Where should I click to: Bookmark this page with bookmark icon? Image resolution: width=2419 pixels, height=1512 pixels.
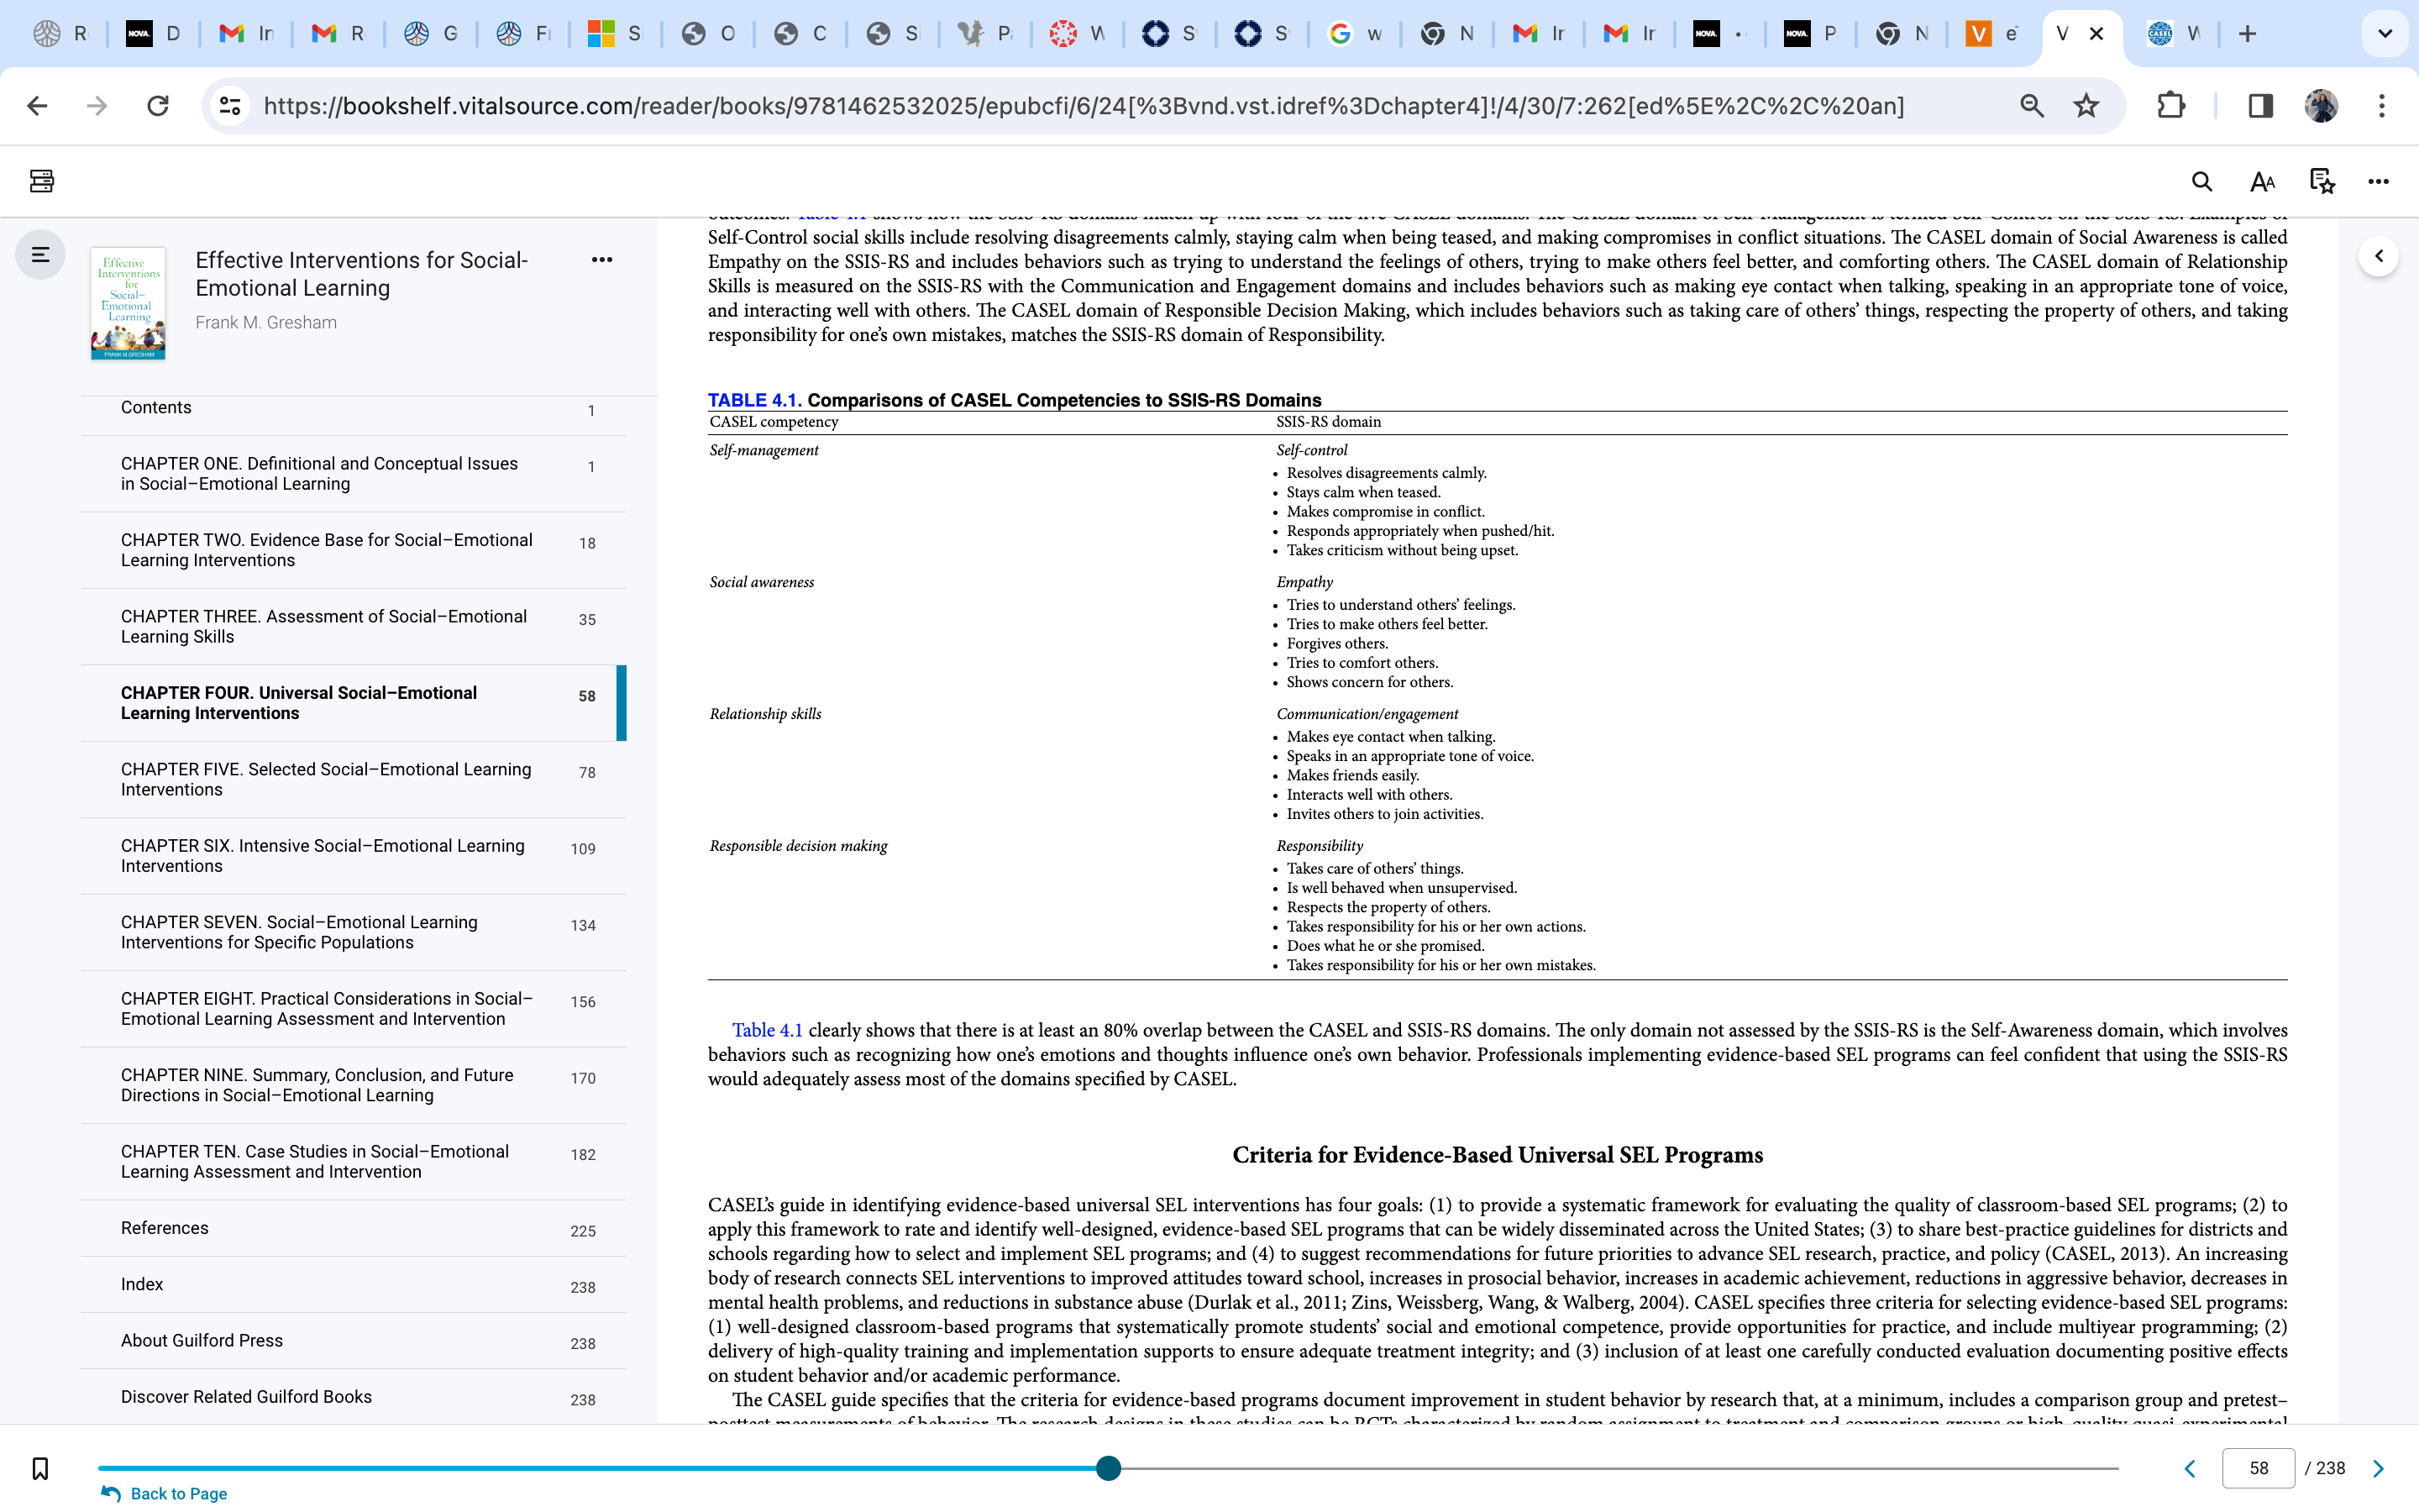click(x=40, y=1468)
